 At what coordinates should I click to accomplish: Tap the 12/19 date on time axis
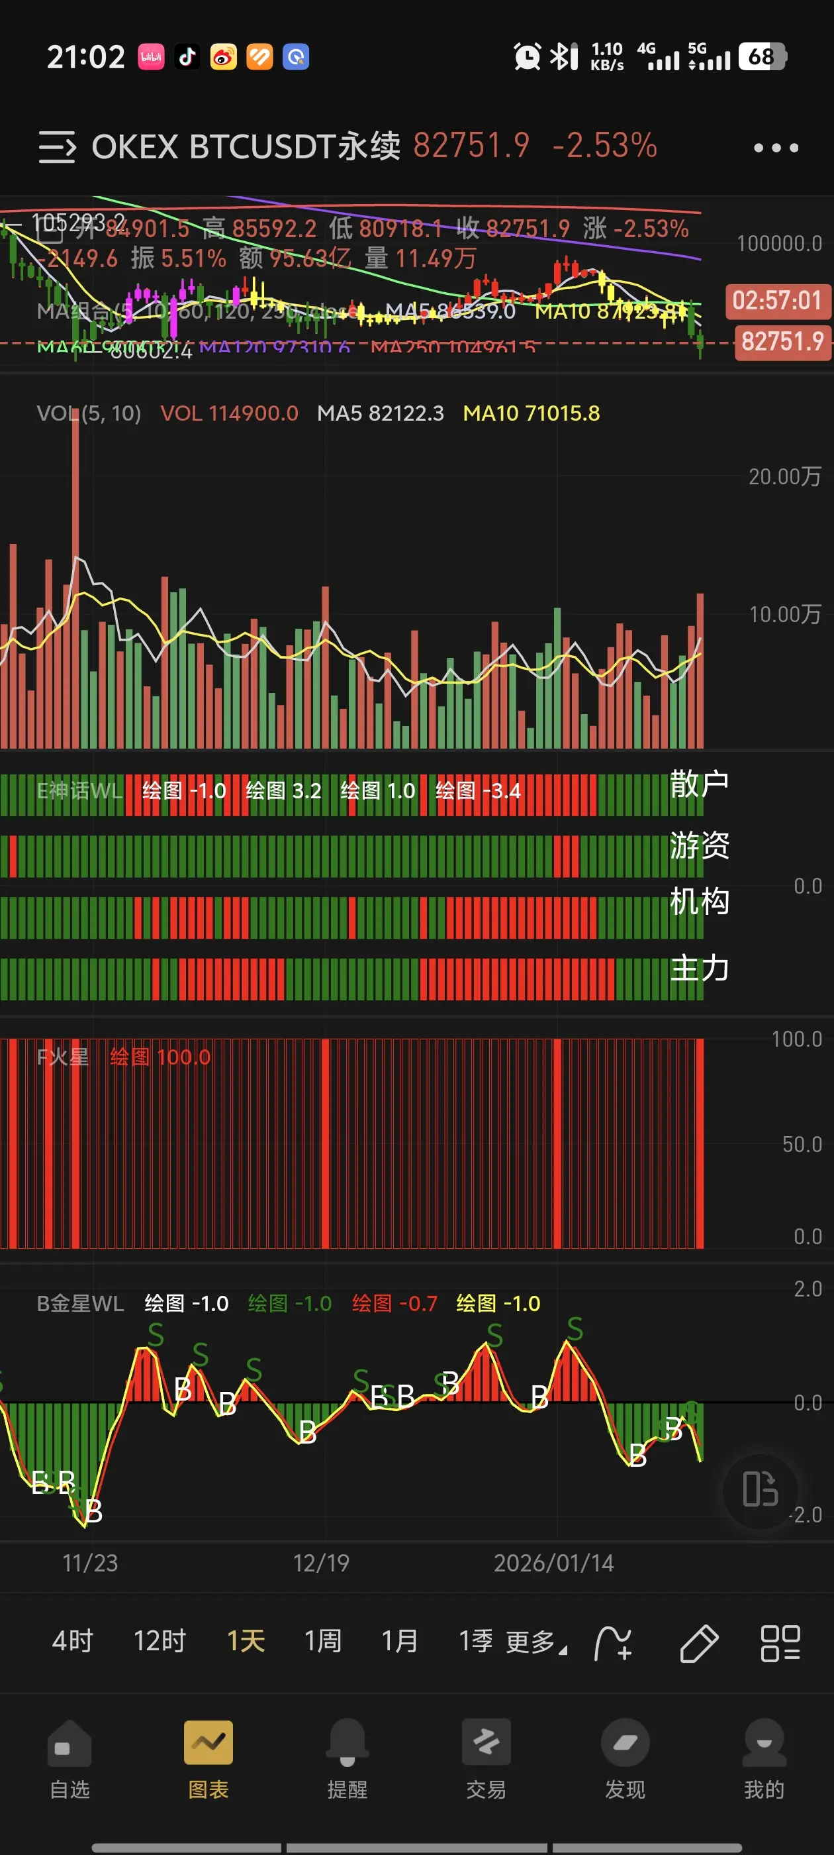point(321,1563)
